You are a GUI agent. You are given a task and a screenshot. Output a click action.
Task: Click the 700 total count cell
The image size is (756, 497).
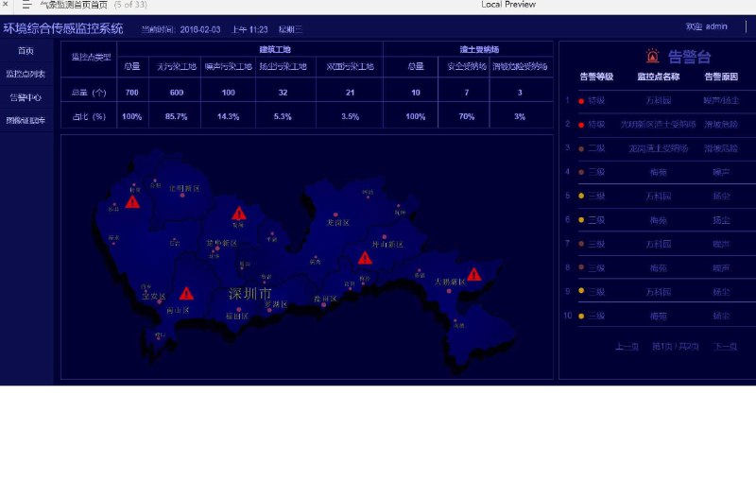click(x=132, y=93)
